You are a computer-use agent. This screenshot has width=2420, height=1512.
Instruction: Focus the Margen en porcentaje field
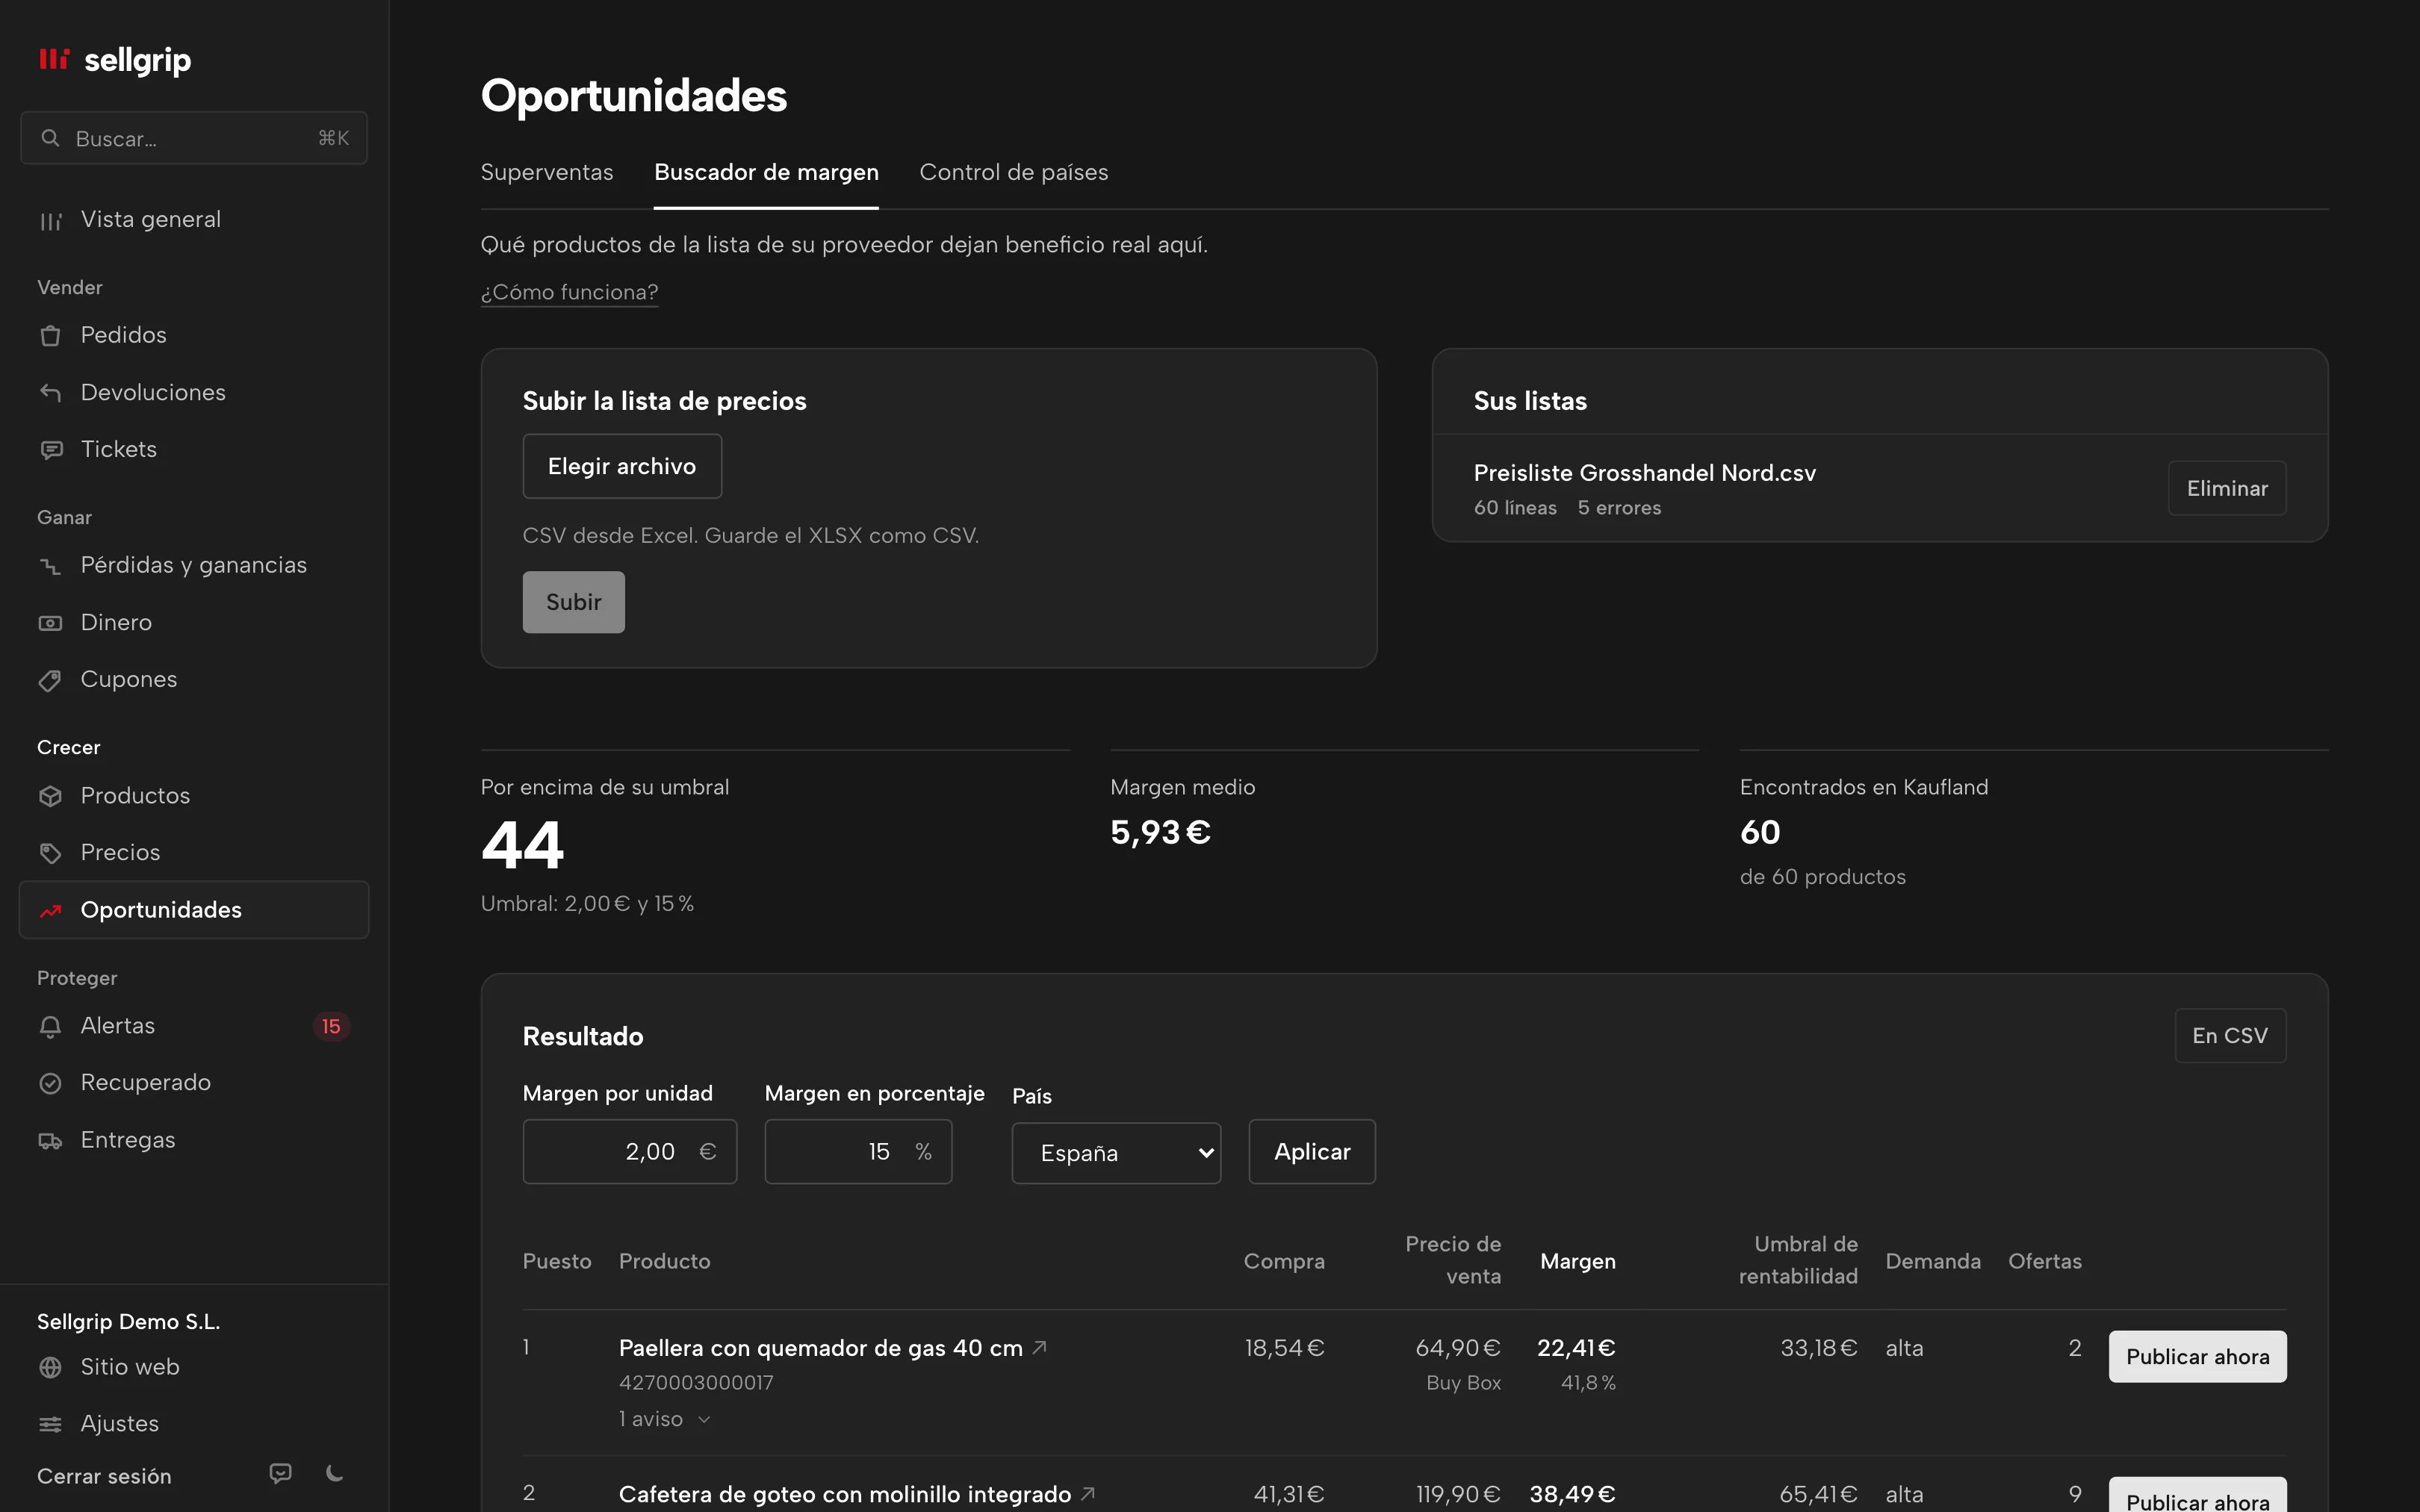pyautogui.click(x=858, y=1152)
